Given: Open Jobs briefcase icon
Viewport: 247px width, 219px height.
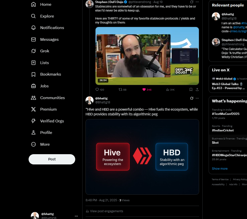Looking at the screenshot, I should (33, 86).
